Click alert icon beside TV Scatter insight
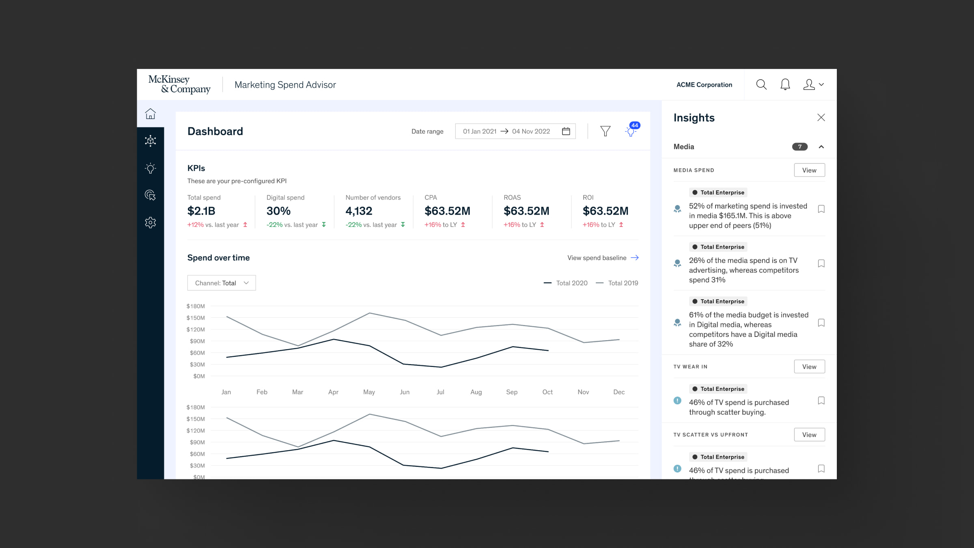Screen dimensions: 974x548 [677, 469]
